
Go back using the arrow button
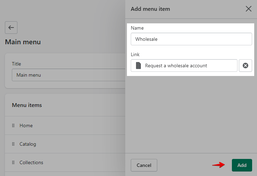coord(11,28)
